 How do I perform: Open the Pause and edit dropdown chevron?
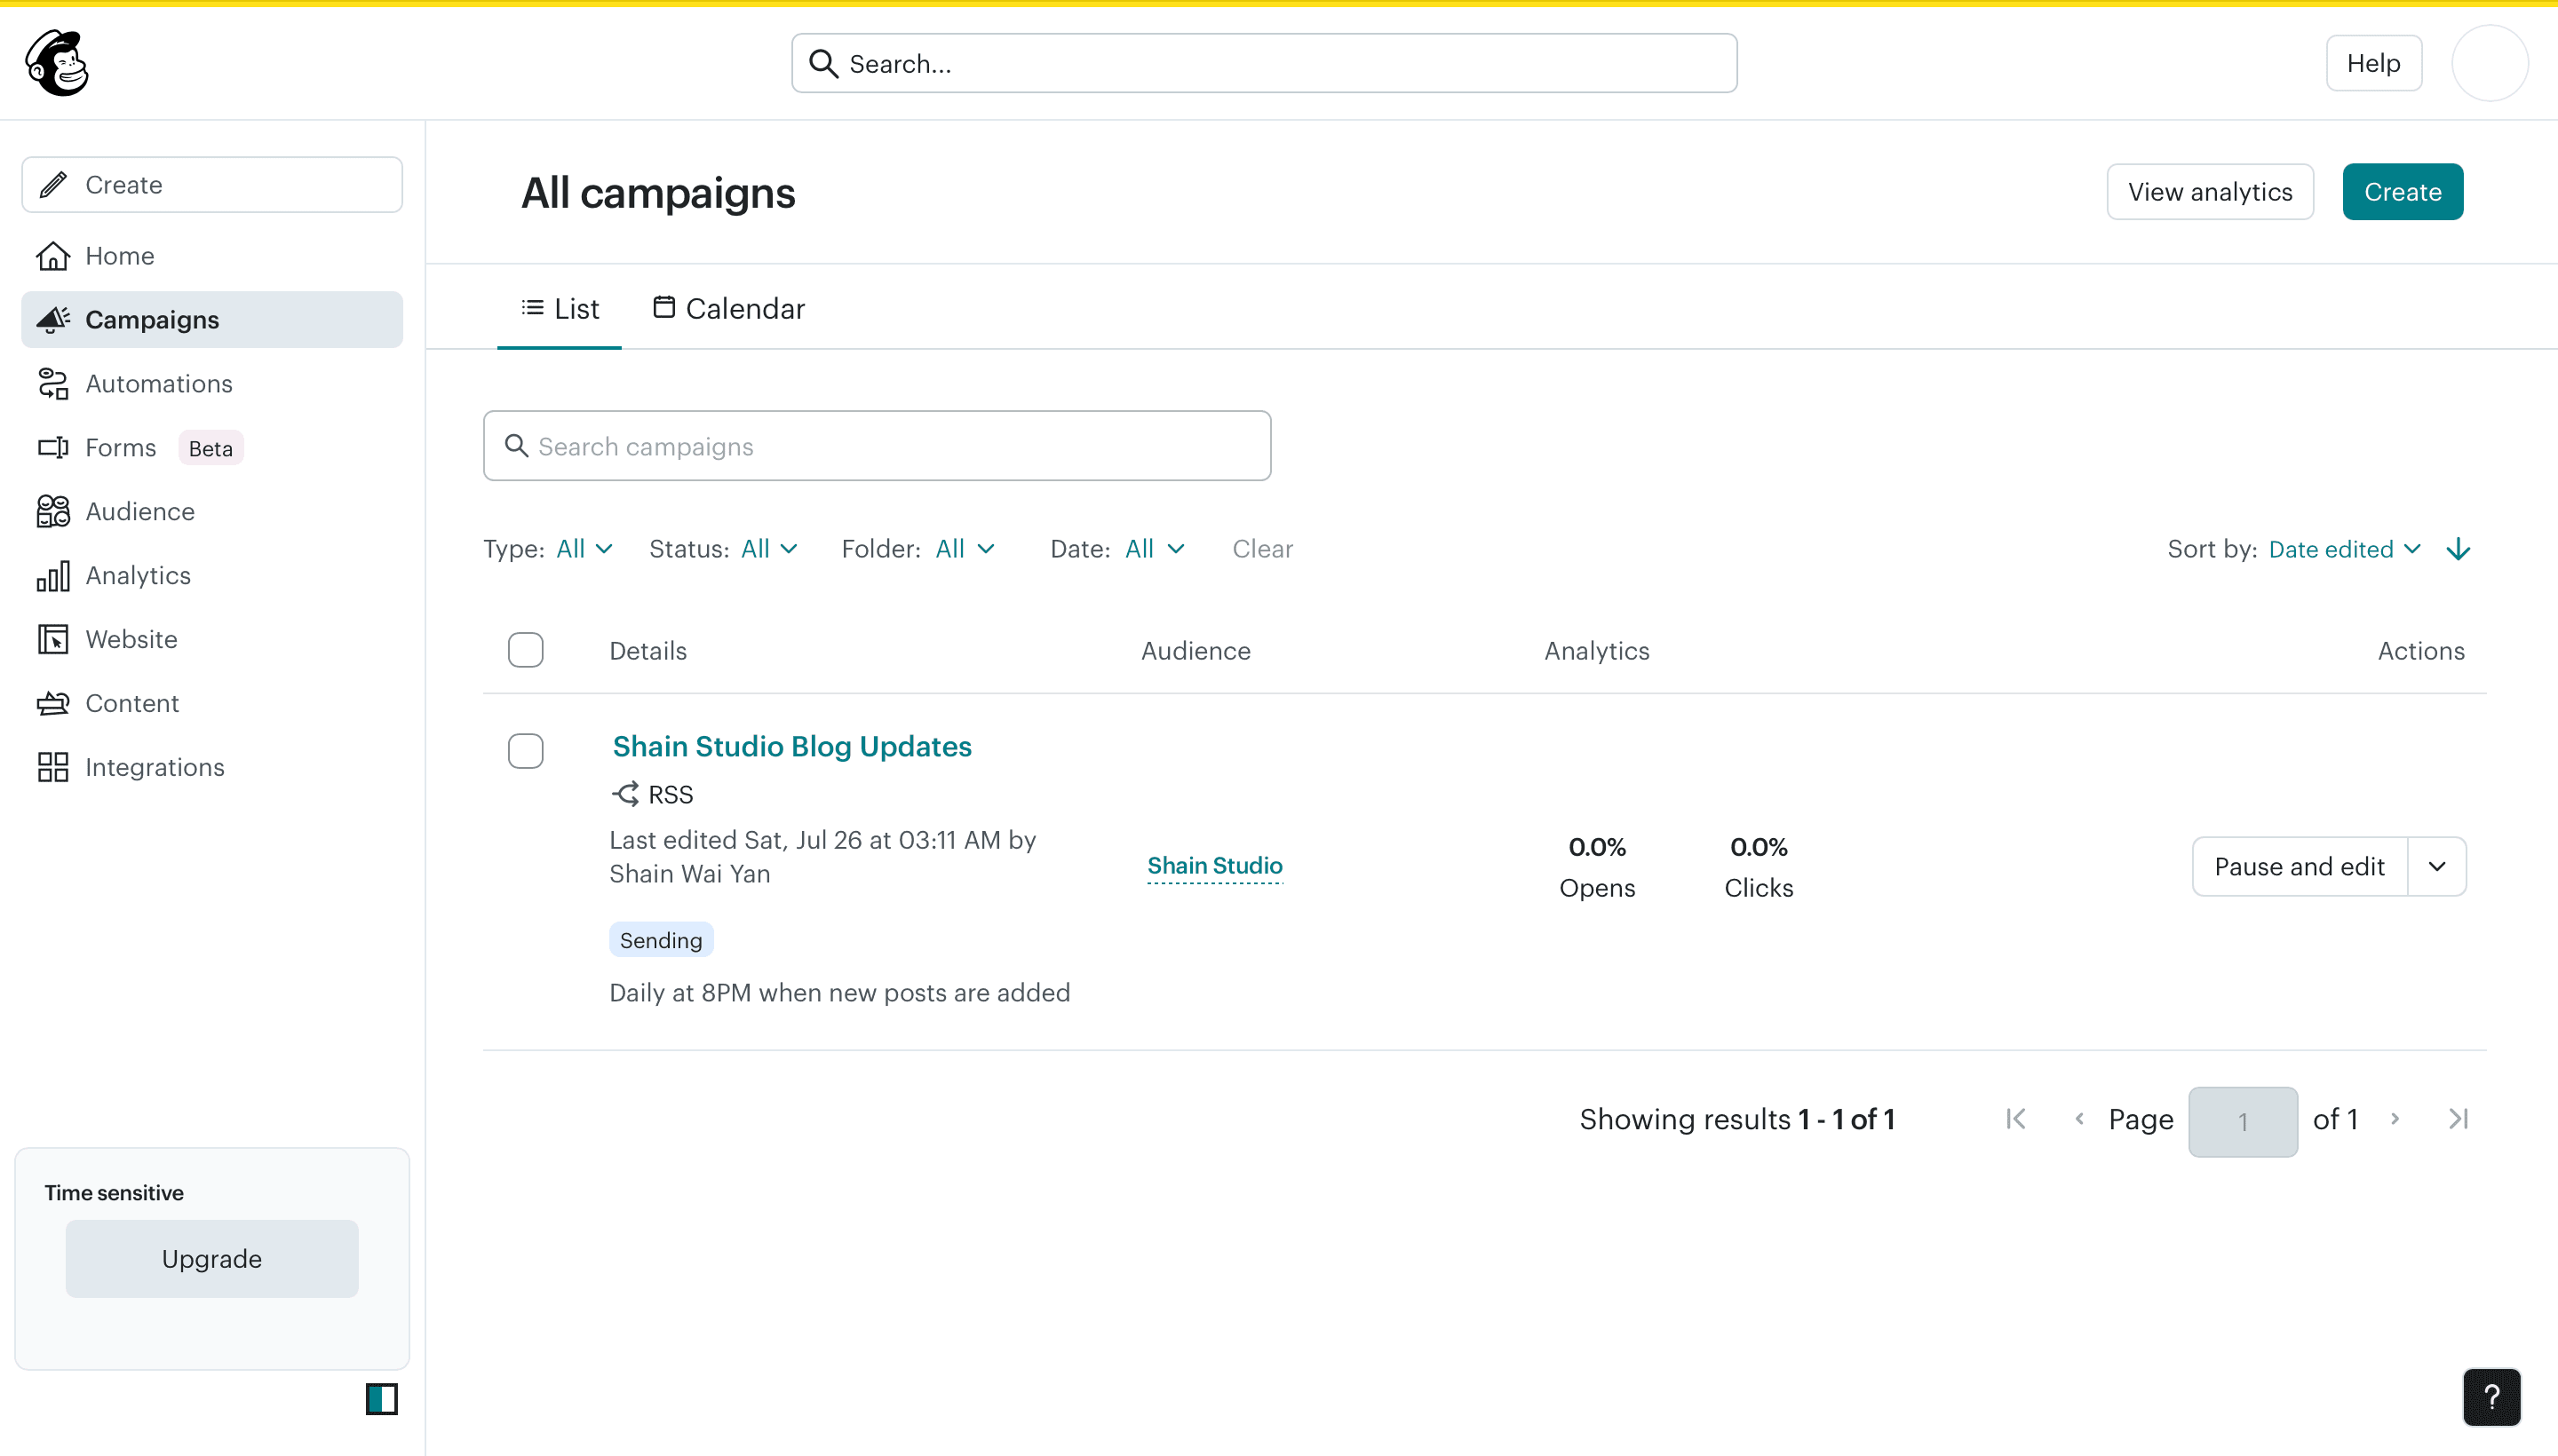tap(2437, 866)
